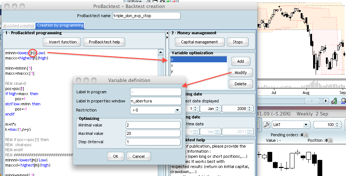Add a new optimization variable
The width and height of the screenshot is (346, 176).
pos(240,61)
